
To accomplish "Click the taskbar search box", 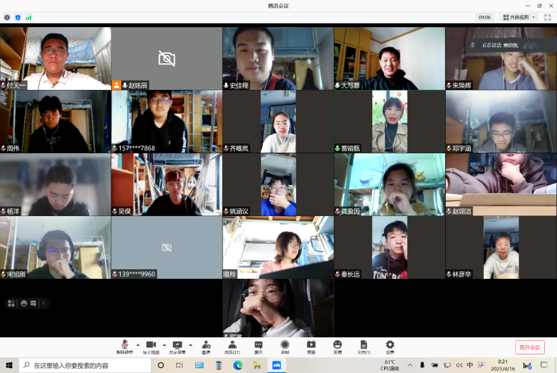I will point(85,365).
